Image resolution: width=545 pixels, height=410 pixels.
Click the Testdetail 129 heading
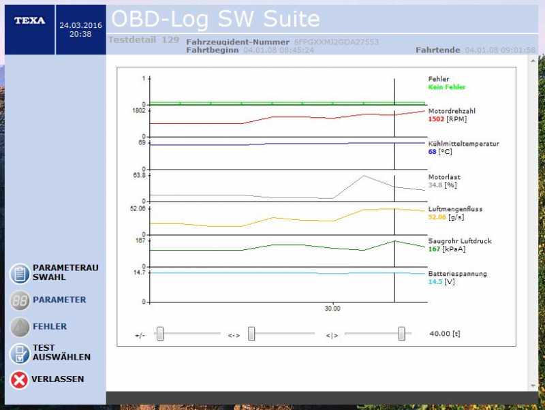[144, 40]
